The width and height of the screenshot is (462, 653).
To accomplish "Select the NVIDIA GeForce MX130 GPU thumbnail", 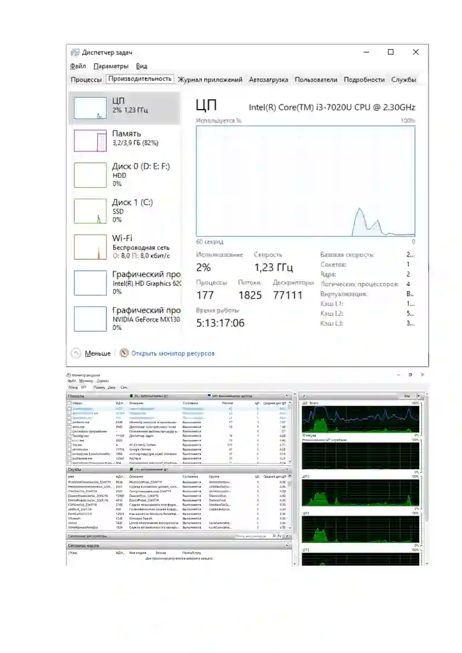I will point(91,319).
